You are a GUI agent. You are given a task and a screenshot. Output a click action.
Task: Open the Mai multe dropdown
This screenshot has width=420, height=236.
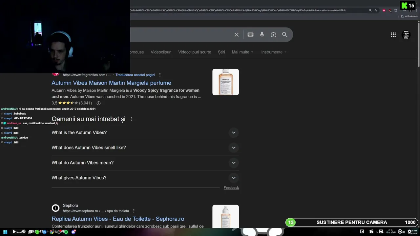(x=242, y=52)
